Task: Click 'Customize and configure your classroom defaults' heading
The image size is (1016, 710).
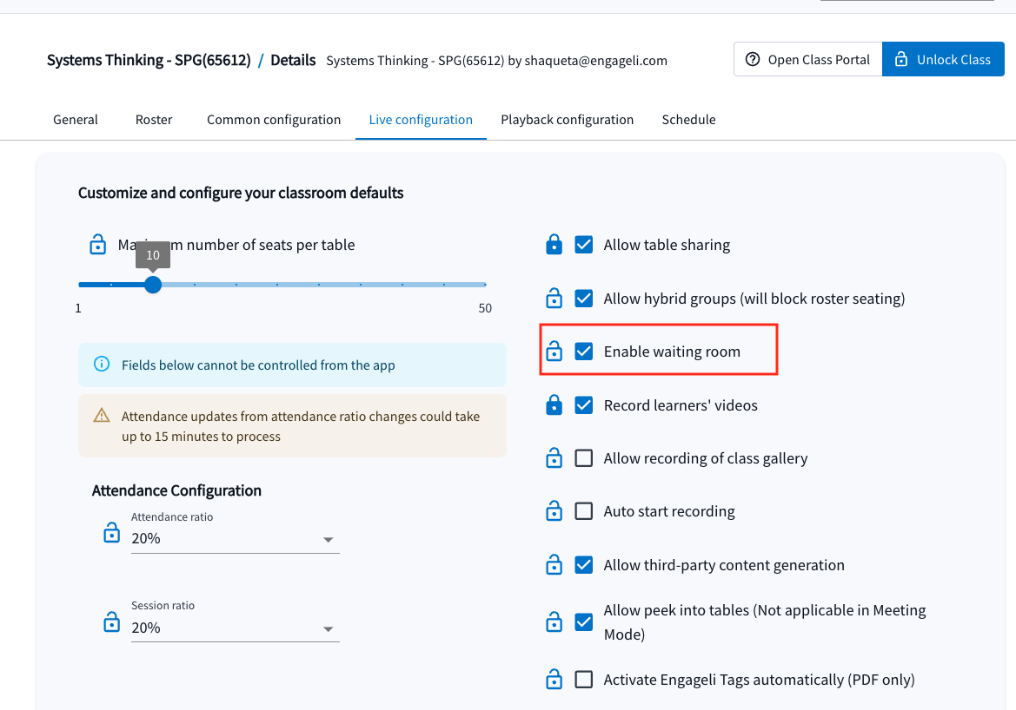Action: pyautogui.click(x=241, y=193)
